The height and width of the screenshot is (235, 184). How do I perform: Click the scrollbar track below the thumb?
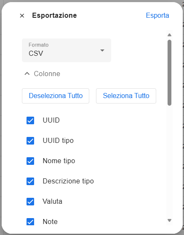pos(169,162)
